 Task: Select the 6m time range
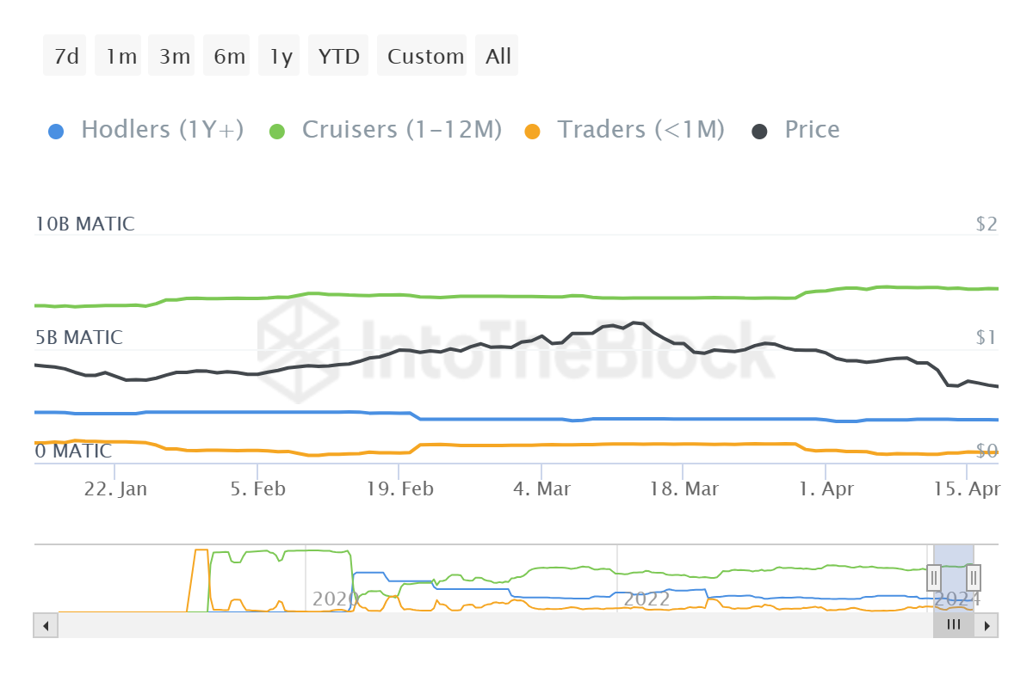[x=226, y=55]
